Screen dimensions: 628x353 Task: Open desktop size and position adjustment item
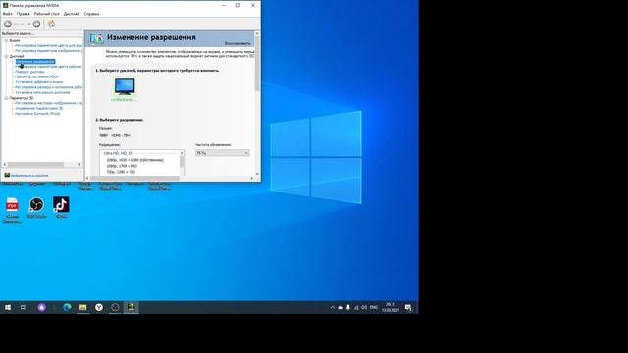[x=48, y=87]
